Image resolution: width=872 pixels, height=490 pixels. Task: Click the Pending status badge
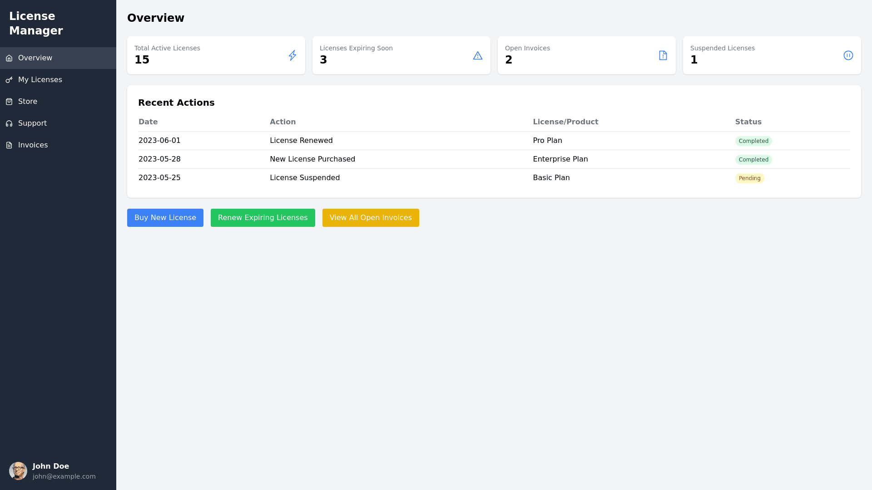pyautogui.click(x=749, y=178)
